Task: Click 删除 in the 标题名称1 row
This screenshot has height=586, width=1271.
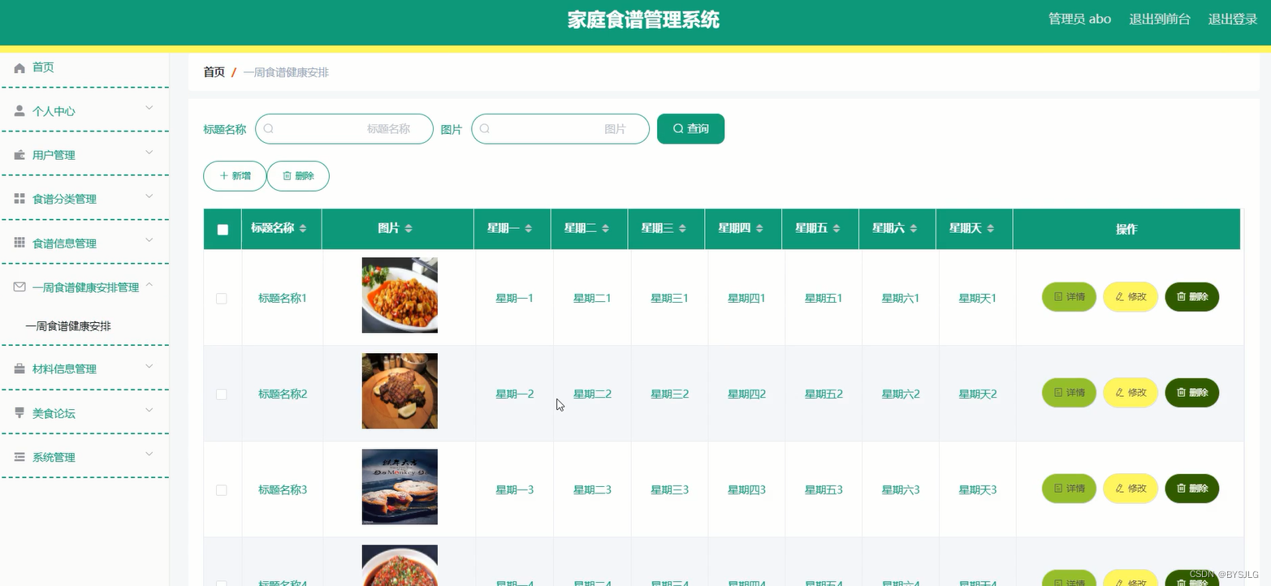Action: 1192,297
